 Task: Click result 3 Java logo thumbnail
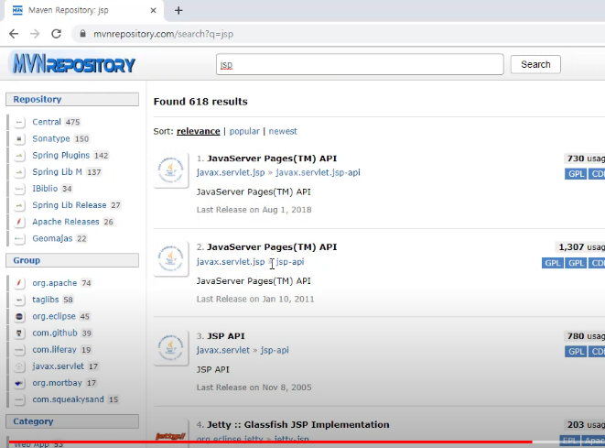pyautogui.click(x=171, y=348)
